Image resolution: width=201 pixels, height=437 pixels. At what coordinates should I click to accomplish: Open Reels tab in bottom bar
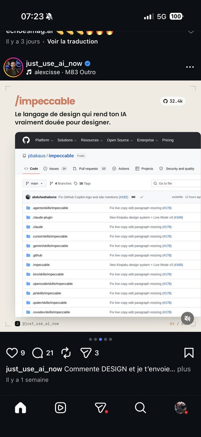point(60,408)
